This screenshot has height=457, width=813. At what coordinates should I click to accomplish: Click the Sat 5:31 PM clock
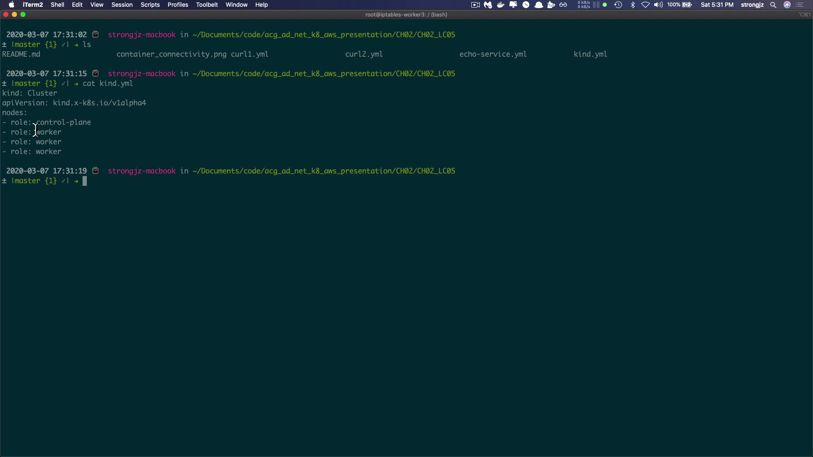717,5
